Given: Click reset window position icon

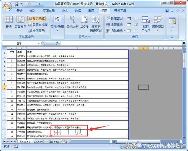Looking at the screenshot, I should [x=136, y=31].
